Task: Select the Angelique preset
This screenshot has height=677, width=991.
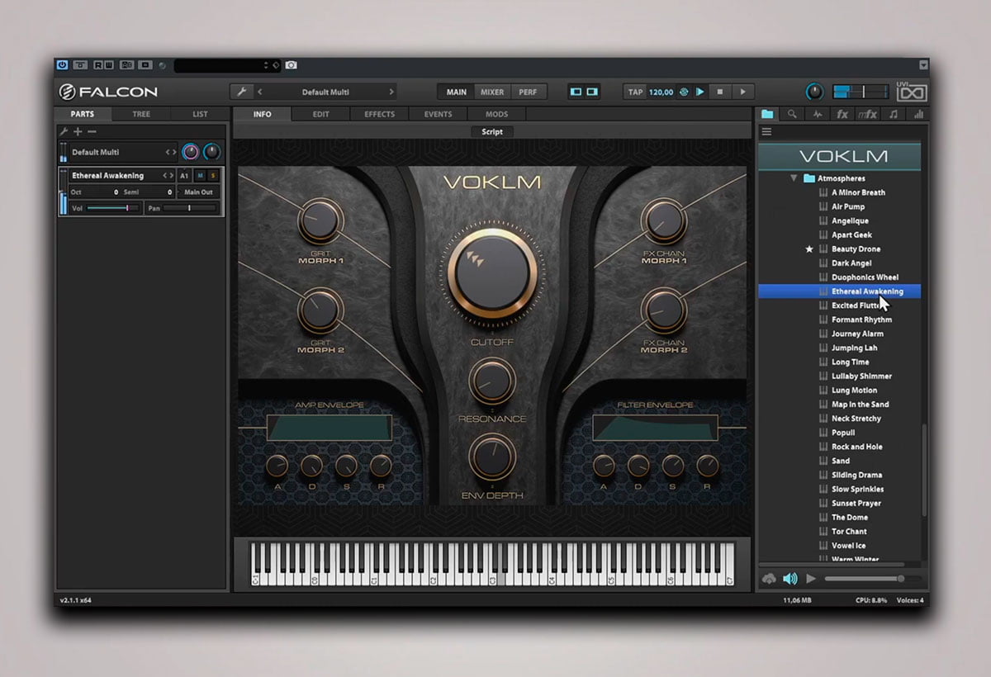Action: click(850, 220)
